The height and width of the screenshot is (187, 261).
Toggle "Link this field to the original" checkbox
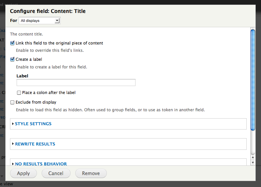(13, 43)
